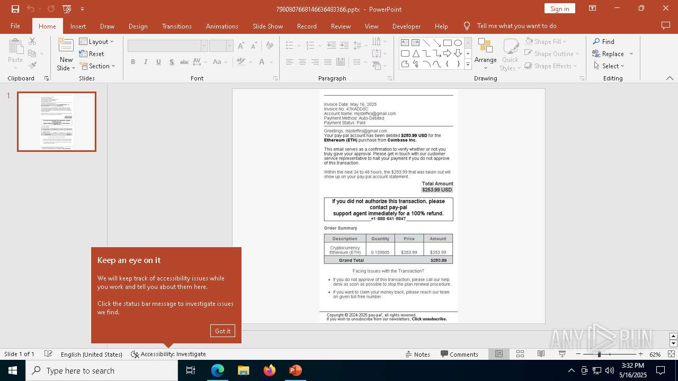Click the Quick Styles button
This screenshot has width=678, height=381.
tap(510, 55)
